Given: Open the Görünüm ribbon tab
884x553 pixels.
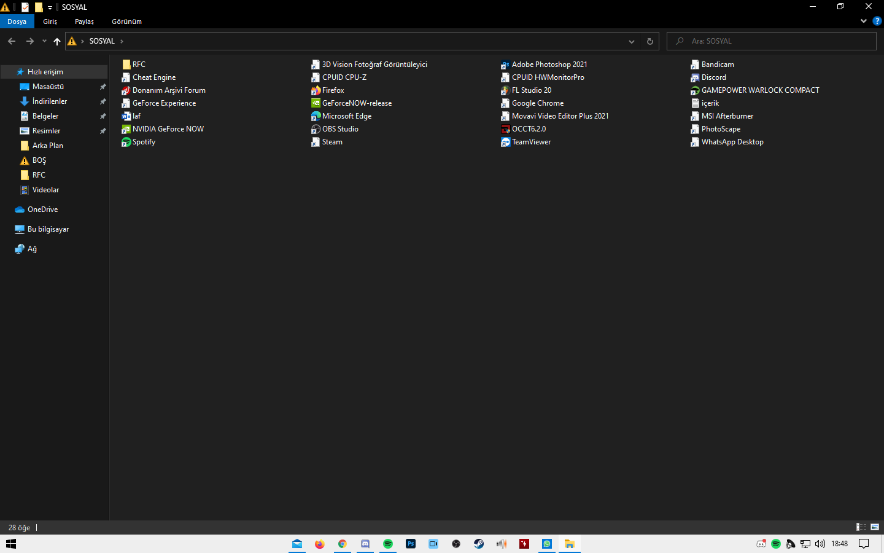Looking at the screenshot, I should coord(127,22).
